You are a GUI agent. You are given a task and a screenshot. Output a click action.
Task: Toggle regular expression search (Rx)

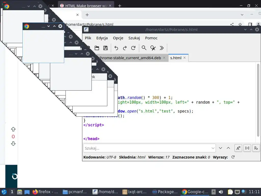click(x=256, y=148)
